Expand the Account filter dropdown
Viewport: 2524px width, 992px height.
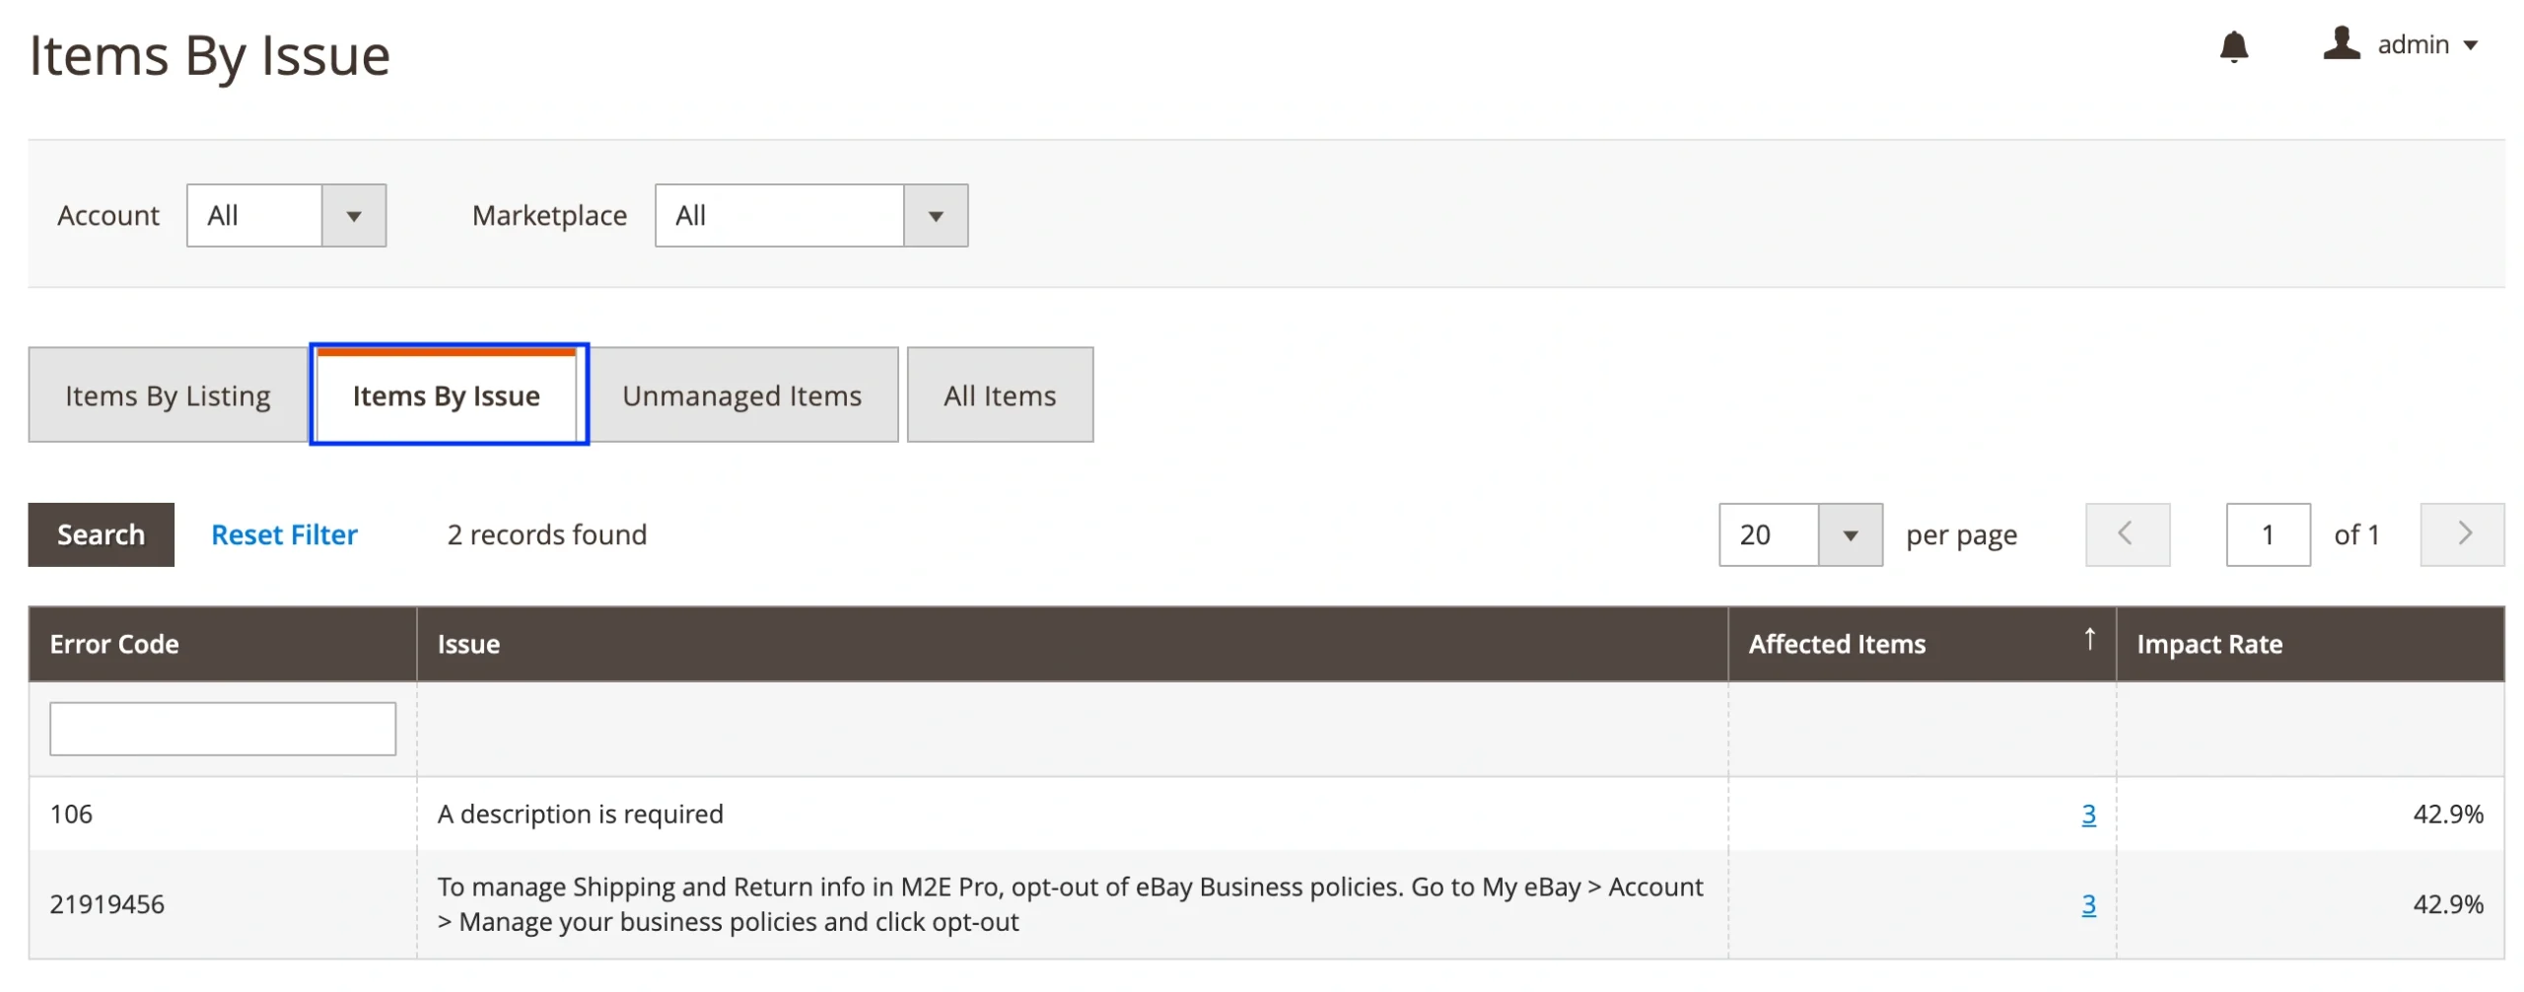(x=353, y=215)
